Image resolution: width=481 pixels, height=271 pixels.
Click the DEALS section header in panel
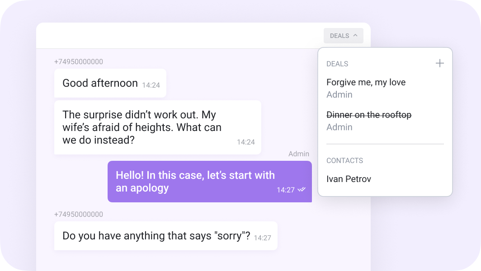pyautogui.click(x=337, y=64)
